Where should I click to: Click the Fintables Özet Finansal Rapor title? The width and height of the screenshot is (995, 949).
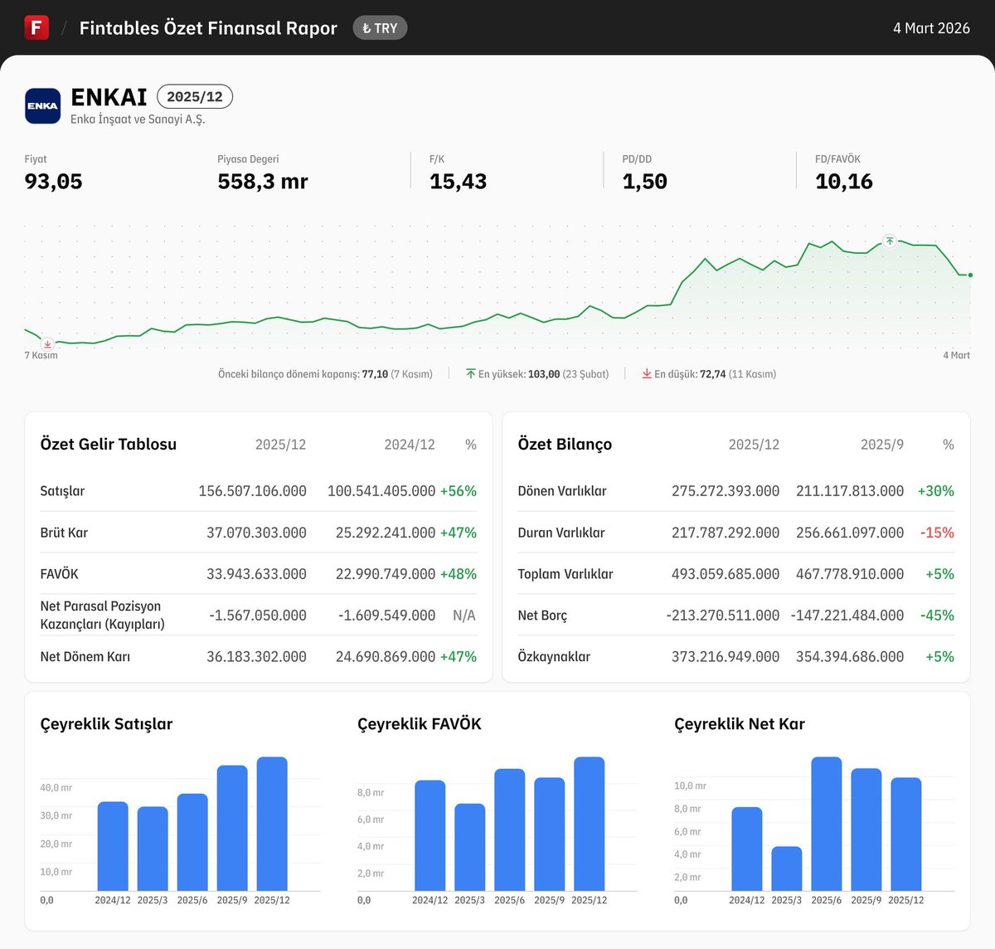208,28
